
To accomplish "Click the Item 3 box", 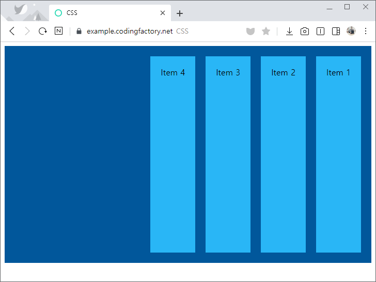I will tap(228, 154).
